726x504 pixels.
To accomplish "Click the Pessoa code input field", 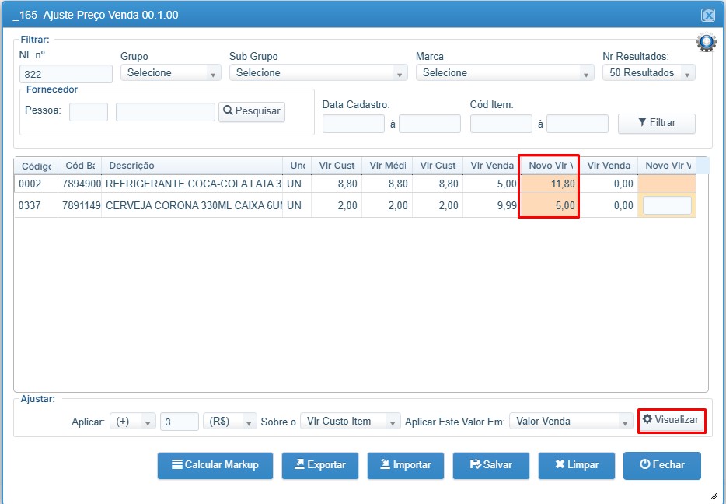I will (x=89, y=112).
